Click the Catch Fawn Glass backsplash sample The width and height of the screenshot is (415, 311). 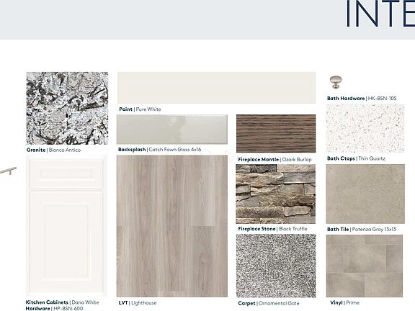click(x=172, y=130)
